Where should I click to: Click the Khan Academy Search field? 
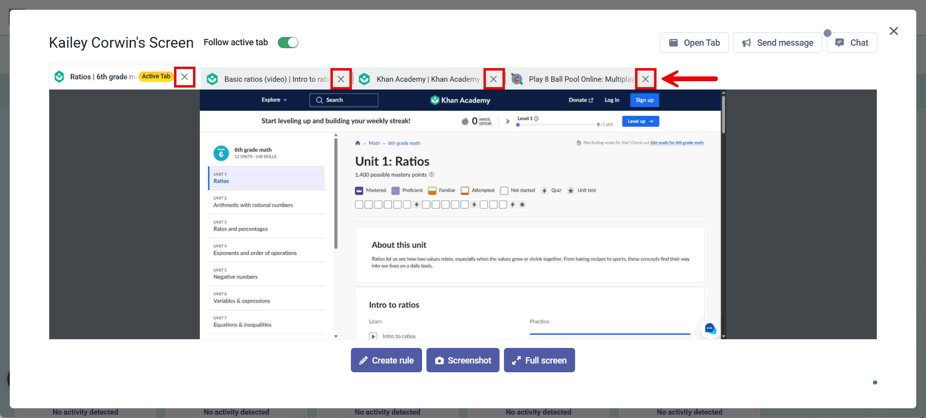(x=344, y=100)
